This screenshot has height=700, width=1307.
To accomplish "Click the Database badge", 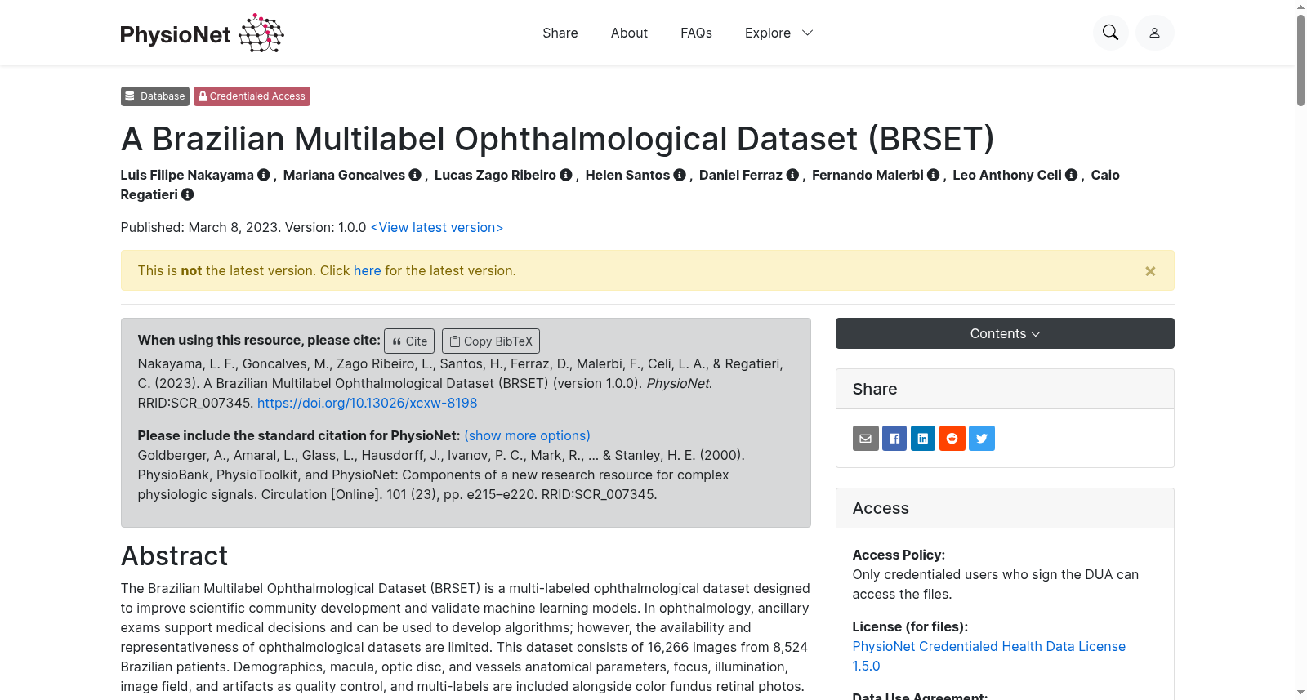I will click(x=155, y=96).
